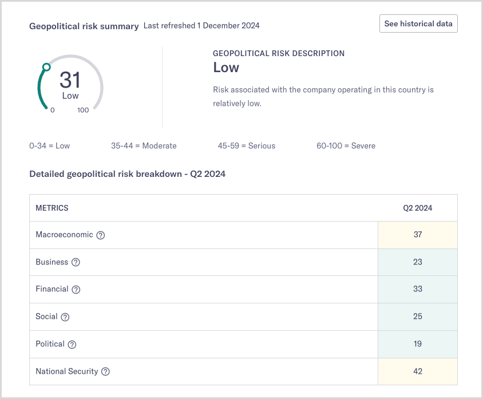Click the risk score 31 in the gauge
The width and height of the screenshot is (483, 399).
pyautogui.click(x=70, y=80)
